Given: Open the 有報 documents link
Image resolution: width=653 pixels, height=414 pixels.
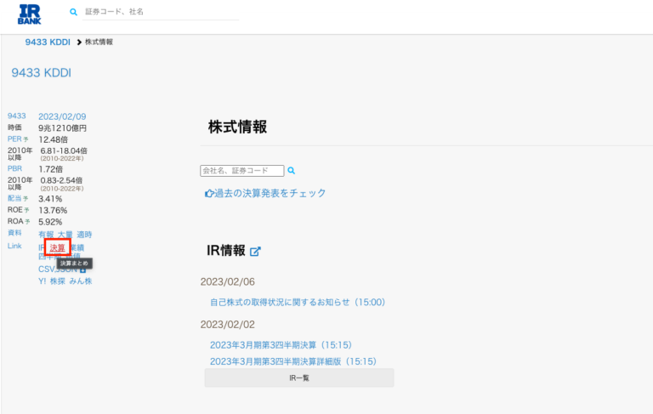Looking at the screenshot, I should pos(46,235).
